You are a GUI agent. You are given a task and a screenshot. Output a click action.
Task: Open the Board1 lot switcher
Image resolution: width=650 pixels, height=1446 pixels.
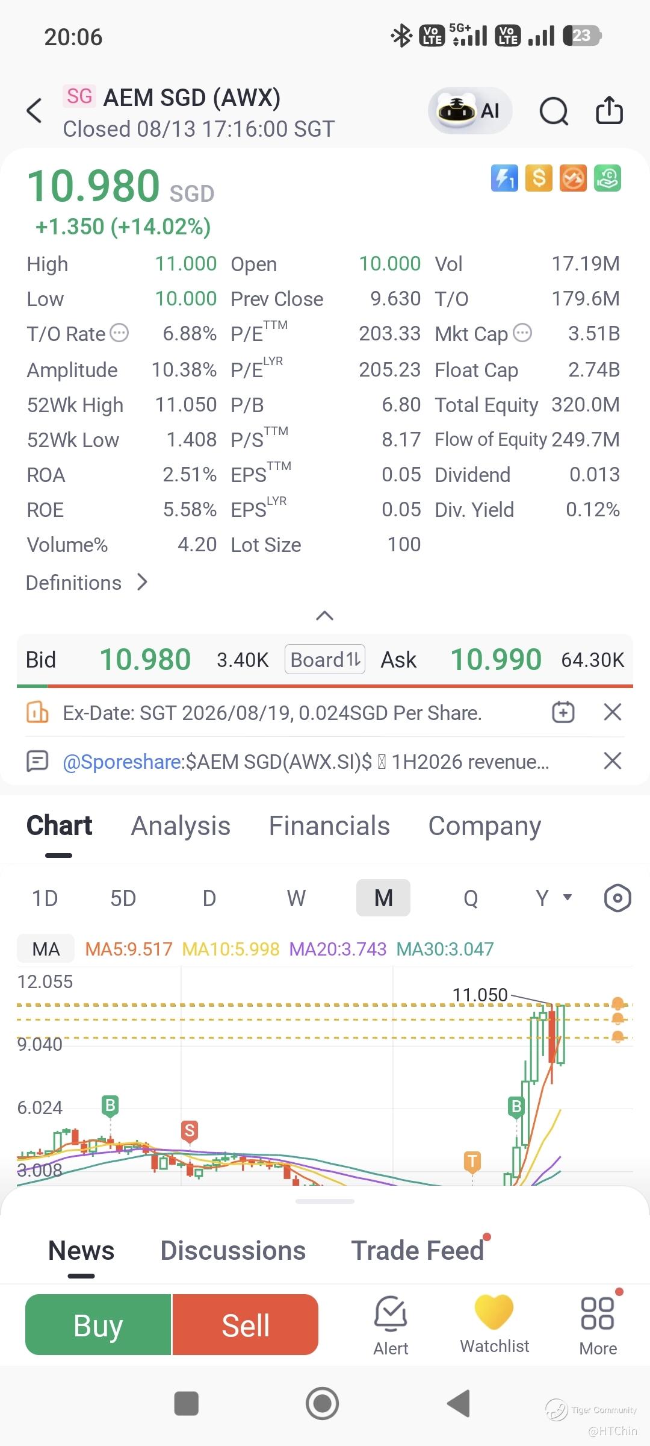[325, 659]
